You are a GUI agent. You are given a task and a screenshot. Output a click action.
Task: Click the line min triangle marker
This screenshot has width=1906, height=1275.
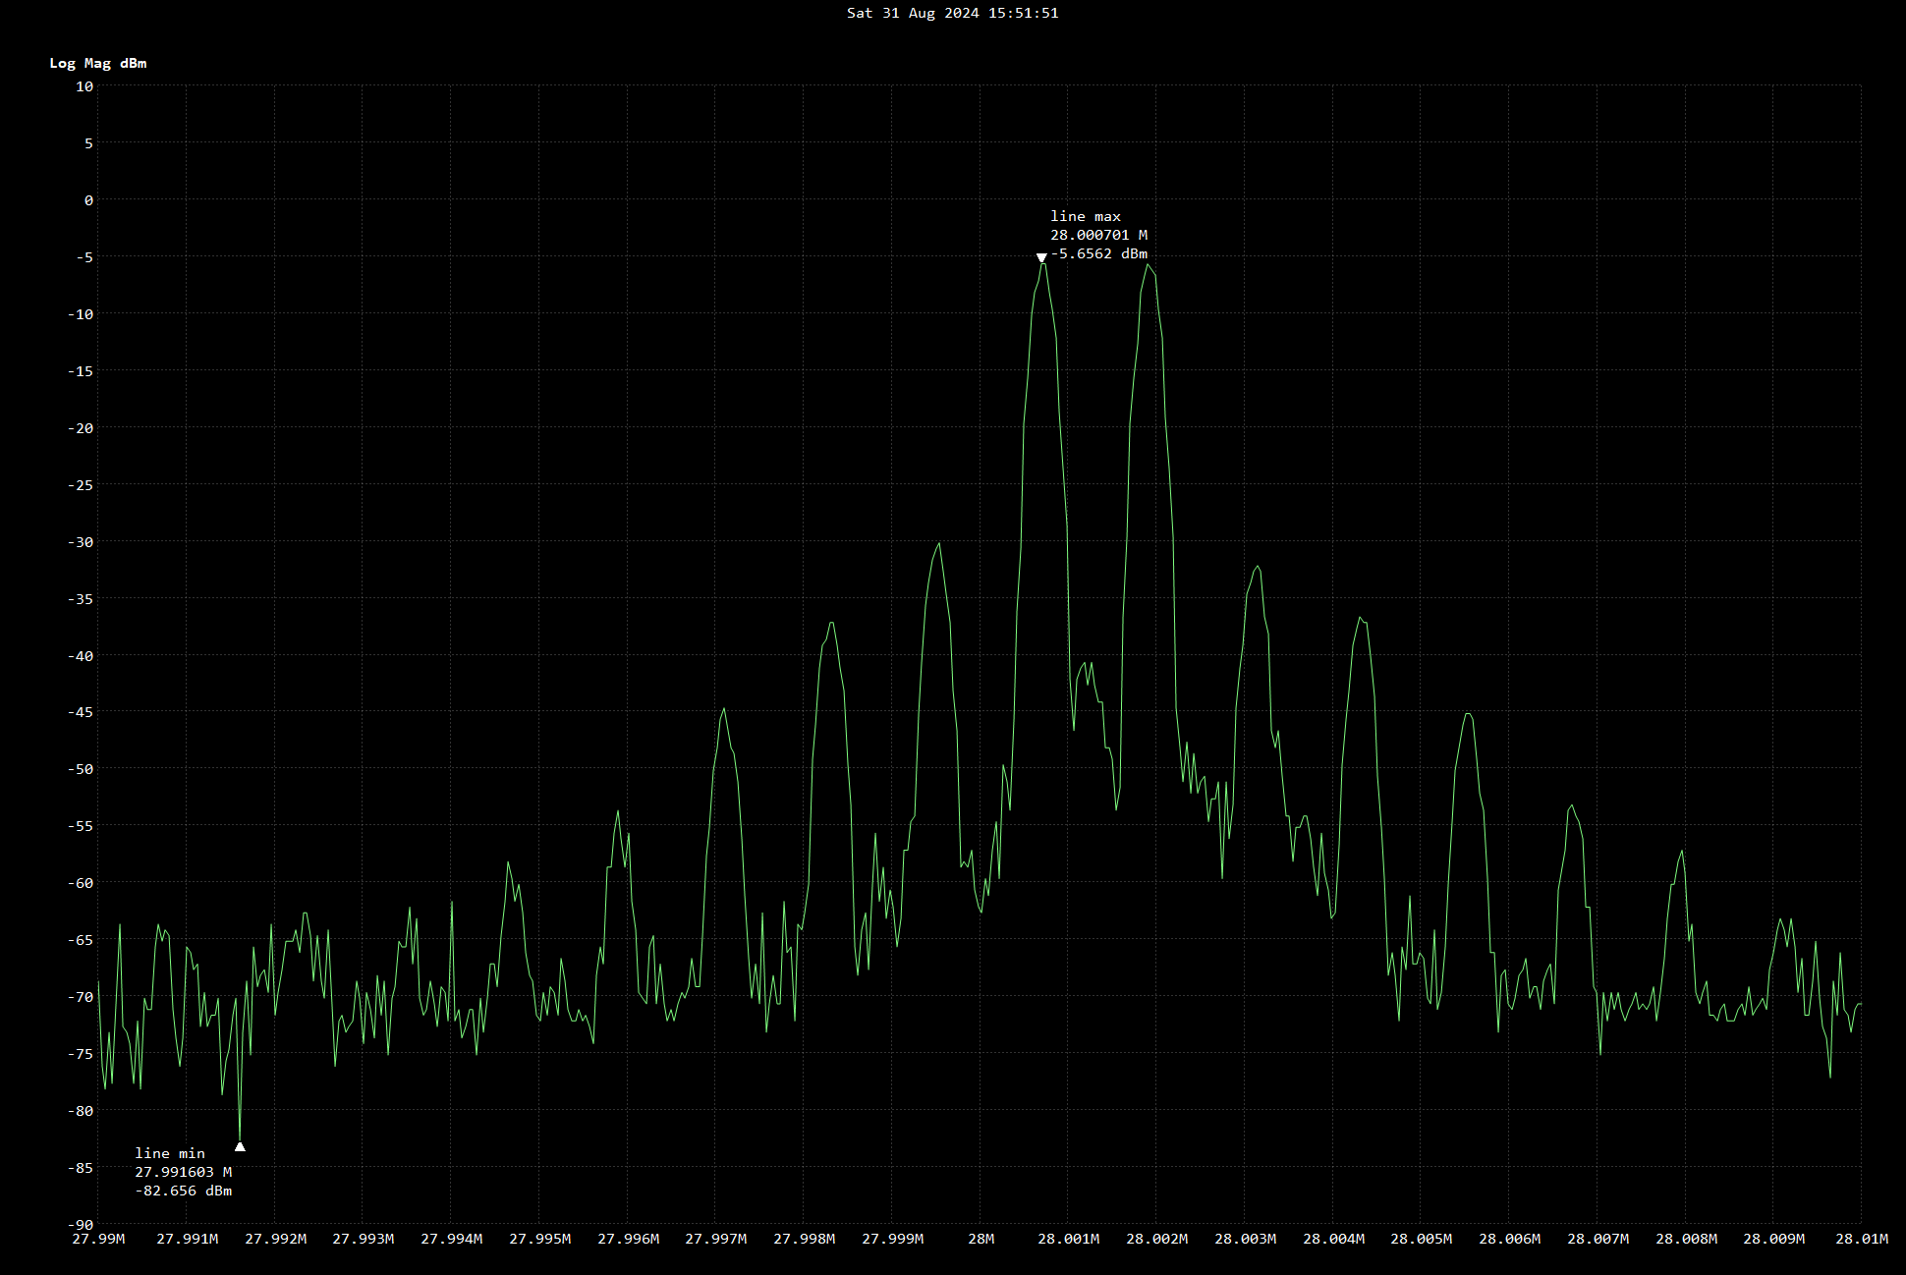240,1146
